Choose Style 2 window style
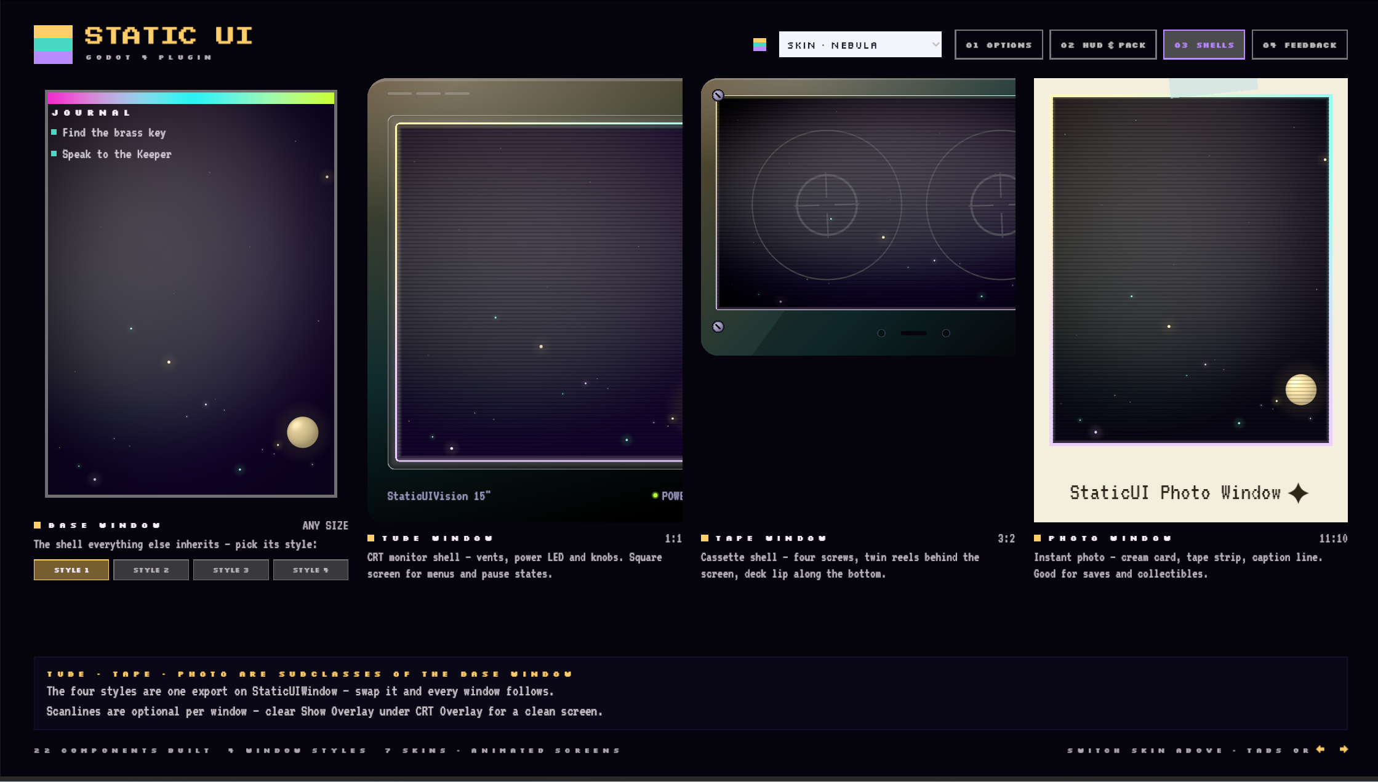This screenshot has height=782, width=1378. pos(151,570)
